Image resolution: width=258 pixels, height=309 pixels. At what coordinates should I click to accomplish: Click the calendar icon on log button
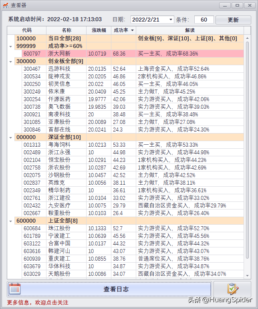pyautogui.click(x=15, y=289)
